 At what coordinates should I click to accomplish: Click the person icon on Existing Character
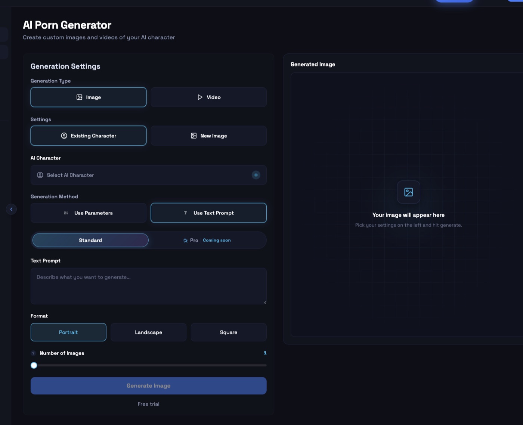[x=64, y=136]
